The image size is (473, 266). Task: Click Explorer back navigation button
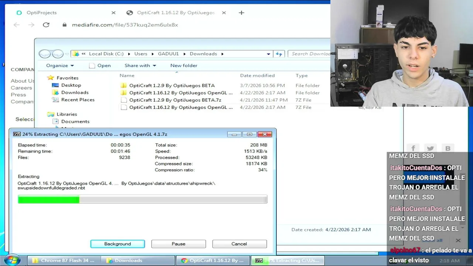[x=45, y=54]
